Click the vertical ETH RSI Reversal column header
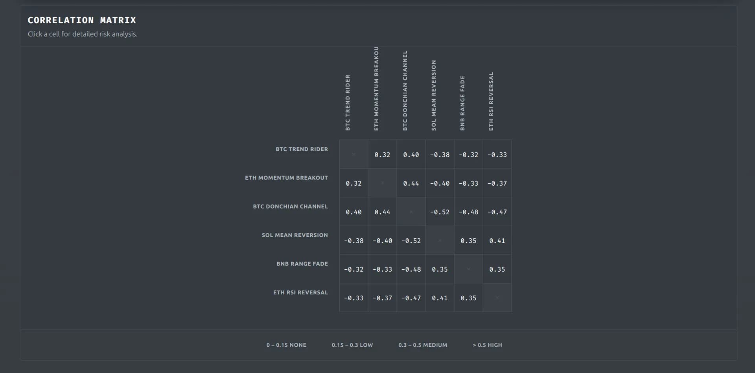 [491, 101]
